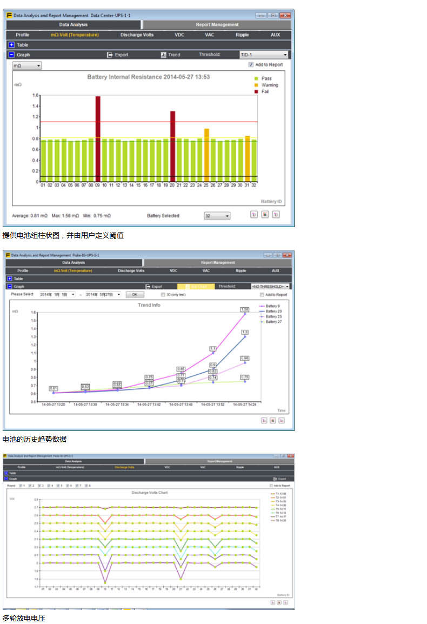Viewport: 427px width, 624px height.
Task: Click the red Fail legend swatch
Action: [x=257, y=91]
